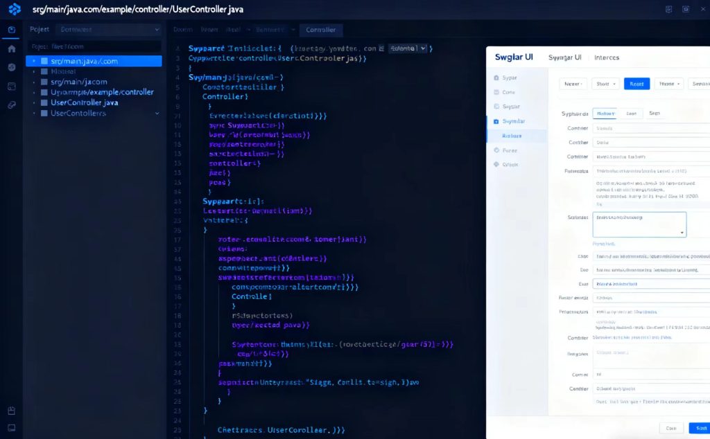Viewport: 710px width, 439px height.
Task: Click the bottom-most icon in the left sidebar
Action: (x=12, y=428)
